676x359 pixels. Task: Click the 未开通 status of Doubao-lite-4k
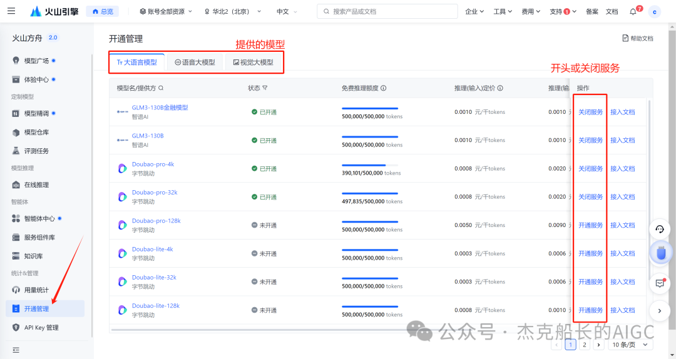point(264,253)
